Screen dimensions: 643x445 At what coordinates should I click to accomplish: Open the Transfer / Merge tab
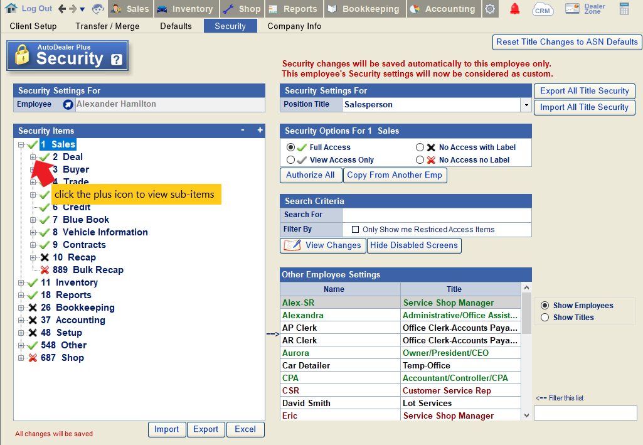(x=107, y=26)
